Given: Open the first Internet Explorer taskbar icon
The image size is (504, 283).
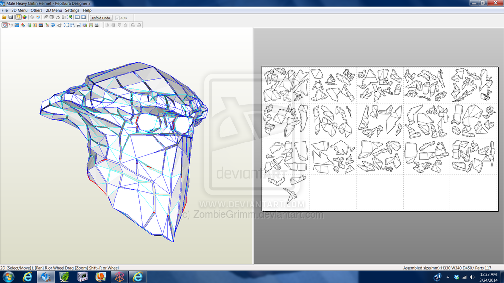Looking at the screenshot, I should point(28,277).
